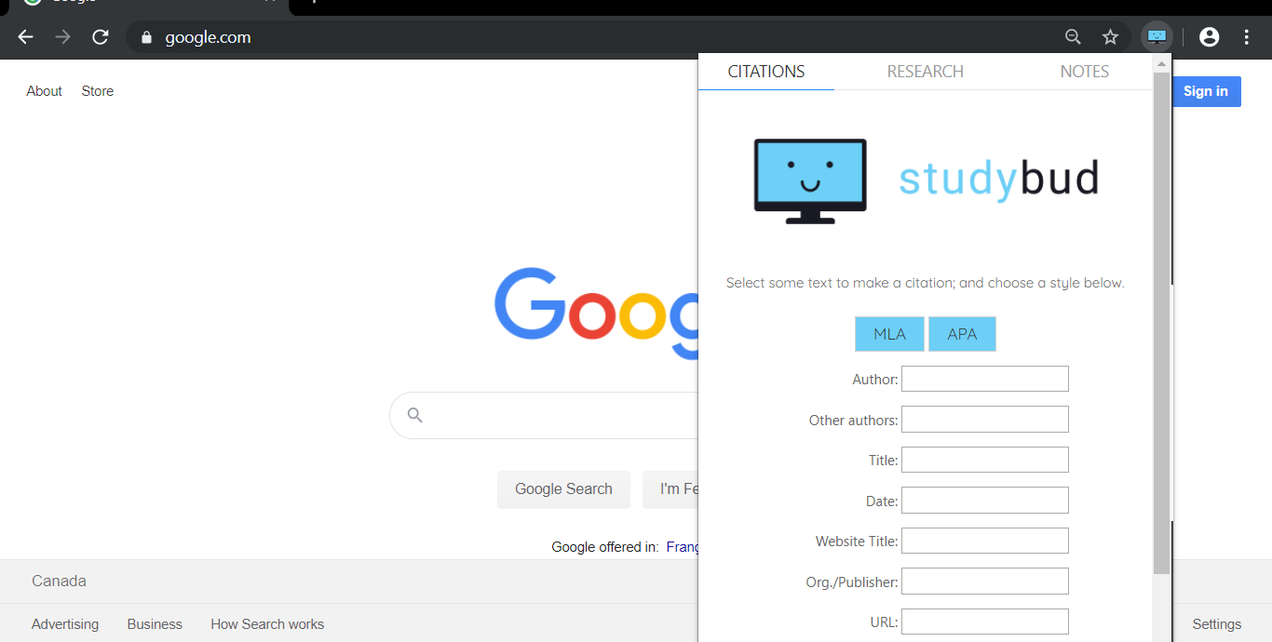Click the studybud wordmark text

click(x=998, y=179)
